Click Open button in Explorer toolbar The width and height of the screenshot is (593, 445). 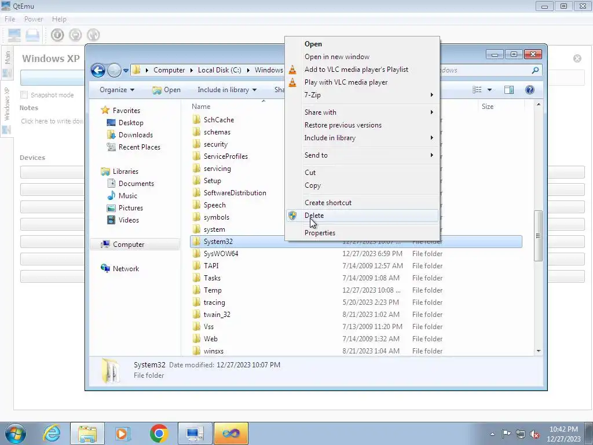[166, 90]
